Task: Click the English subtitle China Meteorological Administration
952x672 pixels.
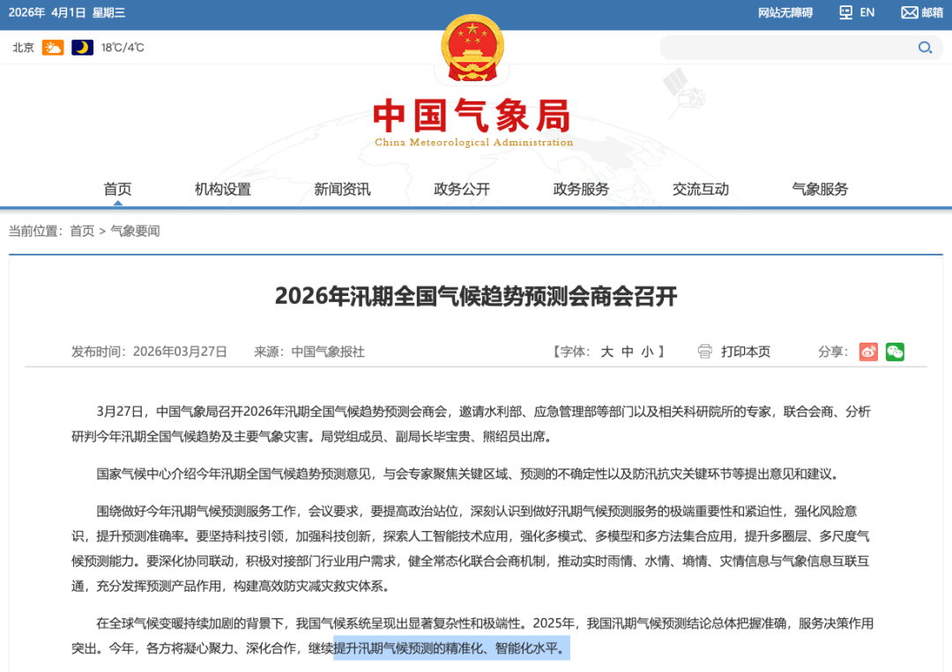Action: [x=473, y=142]
